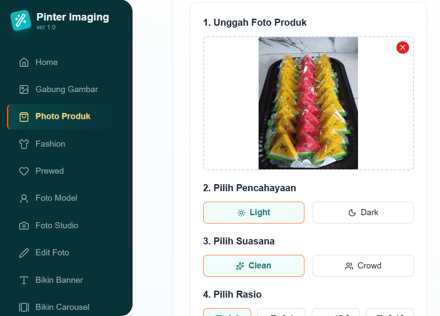The width and height of the screenshot is (440, 316).
Task: Click the Pinter Imaging title text
Action: pyautogui.click(x=73, y=17)
